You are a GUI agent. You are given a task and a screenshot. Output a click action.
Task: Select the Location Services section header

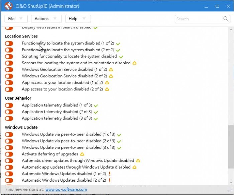tap(21, 36)
